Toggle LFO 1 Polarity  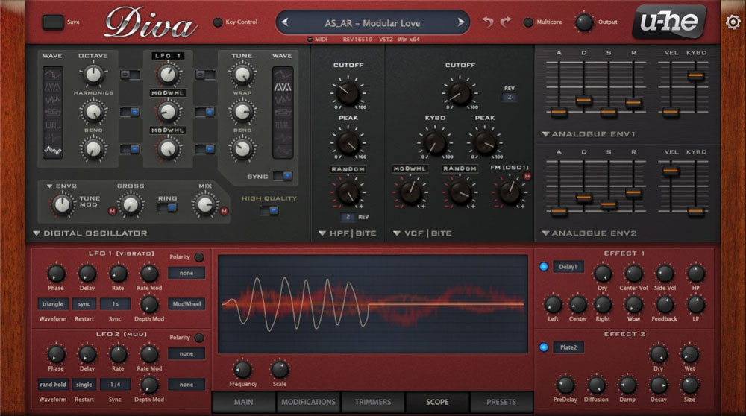[199, 257]
